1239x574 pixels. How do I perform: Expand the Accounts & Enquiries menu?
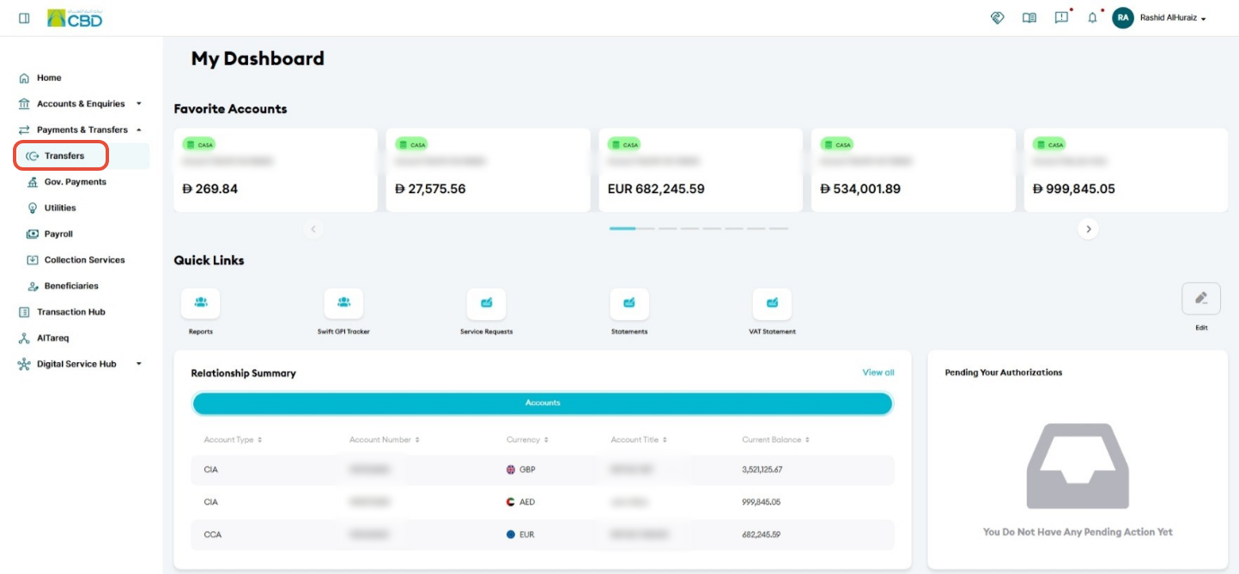pyautogui.click(x=81, y=104)
